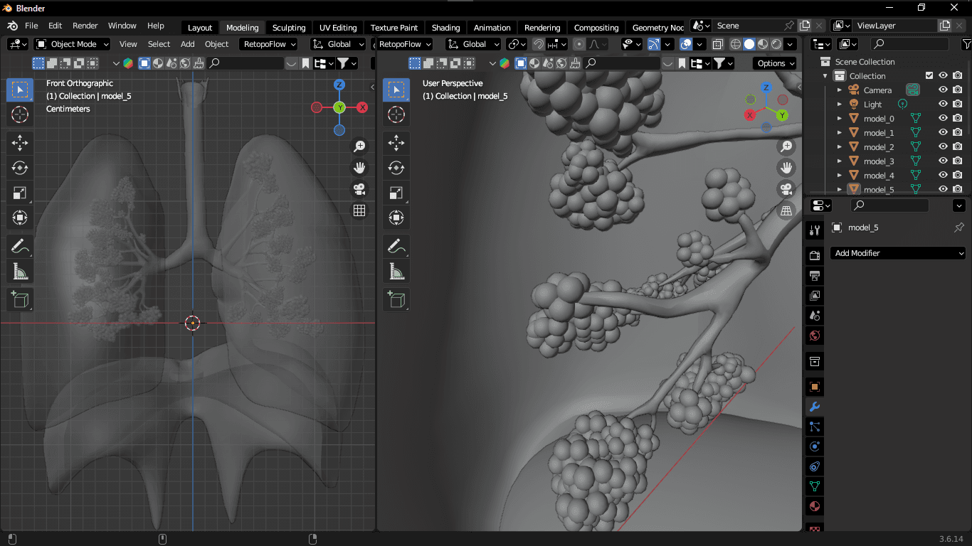Screen dimensions: 972x546
Task: Select the 3D Cursor tool in left viewport
Action: [x=19, y=114]
